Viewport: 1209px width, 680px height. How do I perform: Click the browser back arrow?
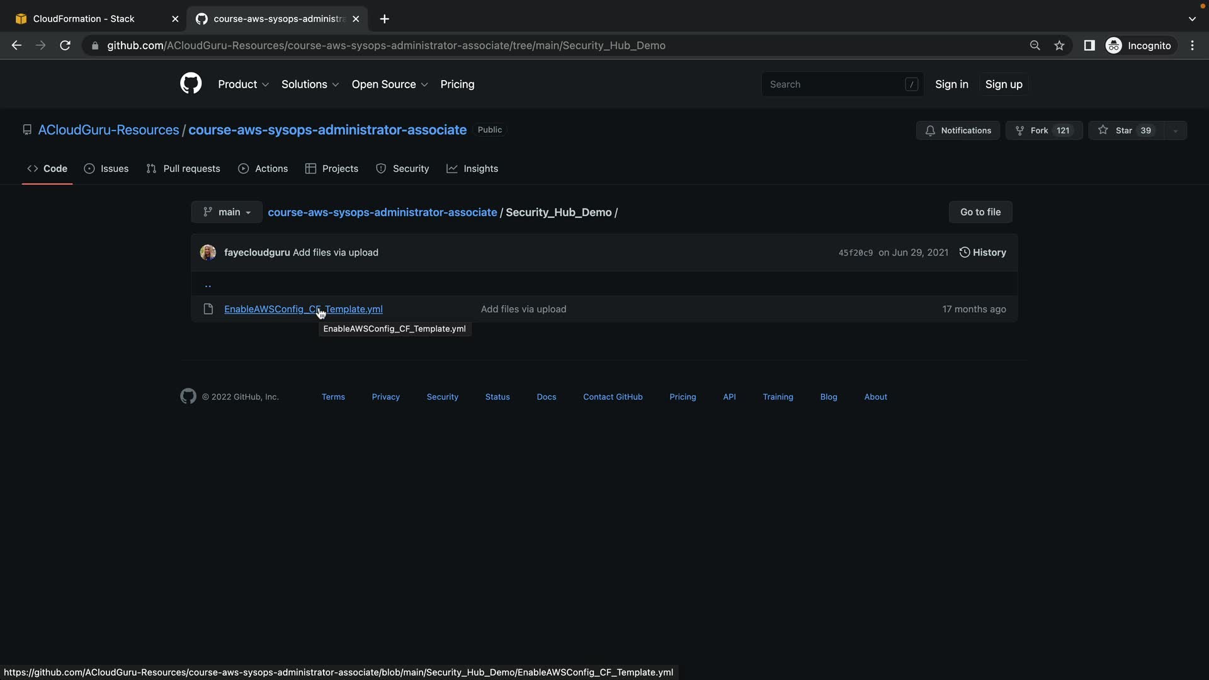coord(17,45)
